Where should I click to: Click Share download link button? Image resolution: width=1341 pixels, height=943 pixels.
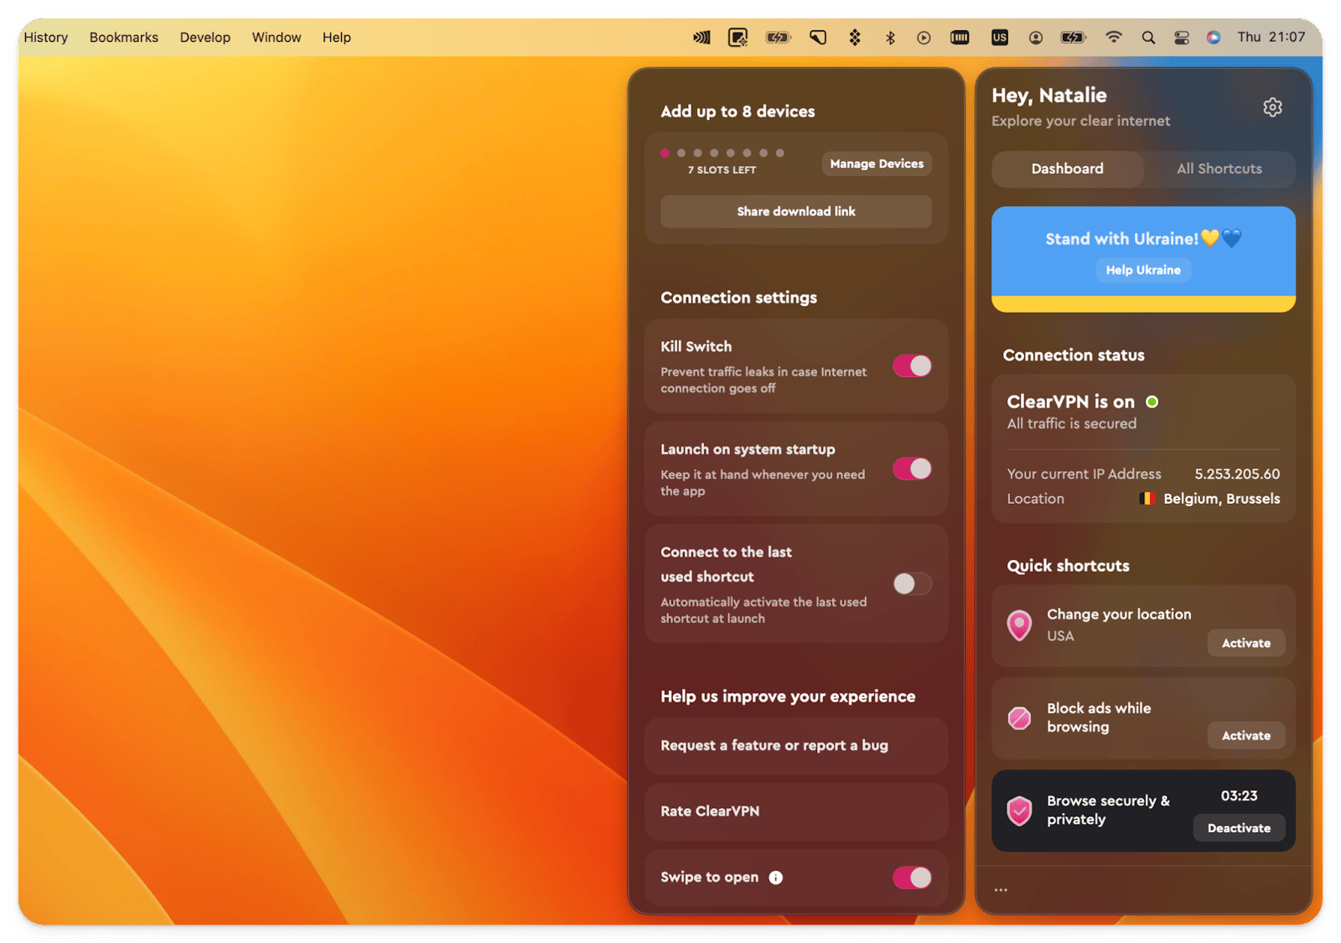pos(795,211)
